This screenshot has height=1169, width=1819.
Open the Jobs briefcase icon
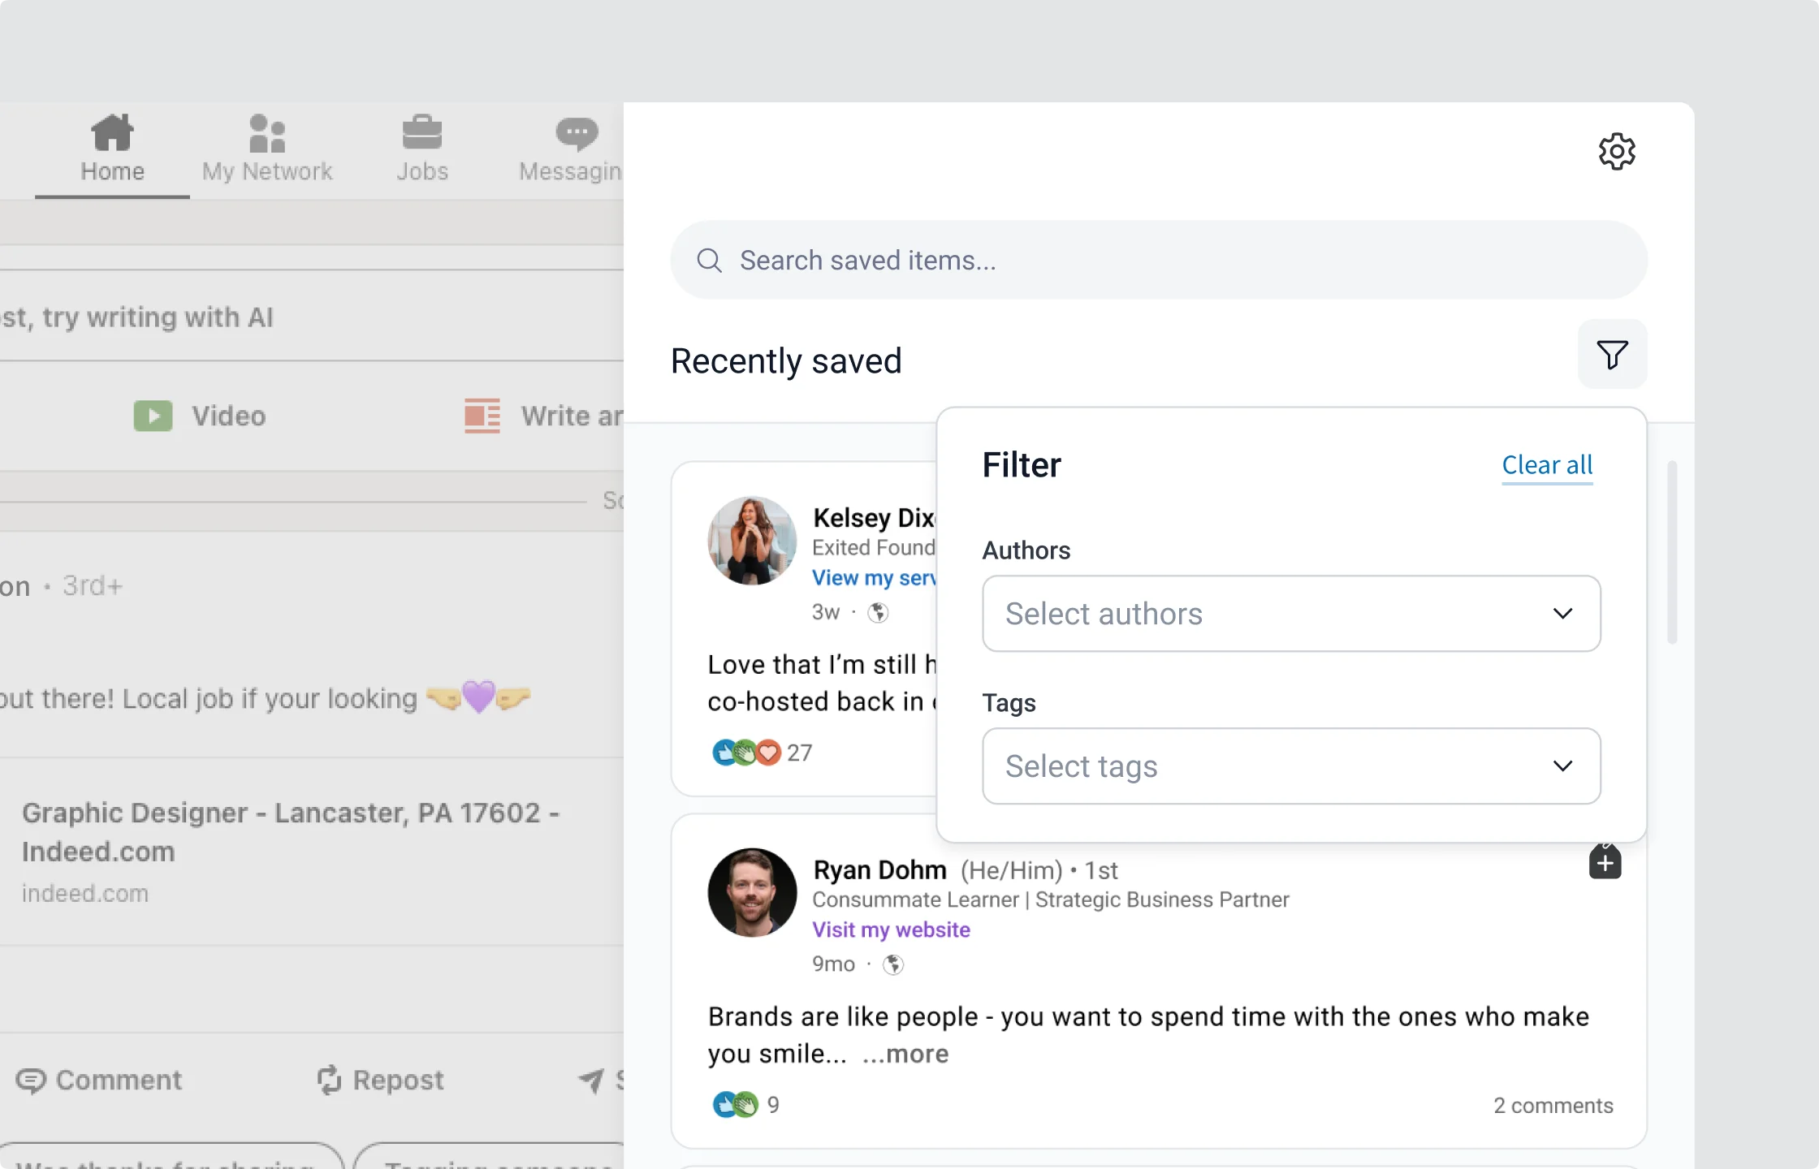421,132
